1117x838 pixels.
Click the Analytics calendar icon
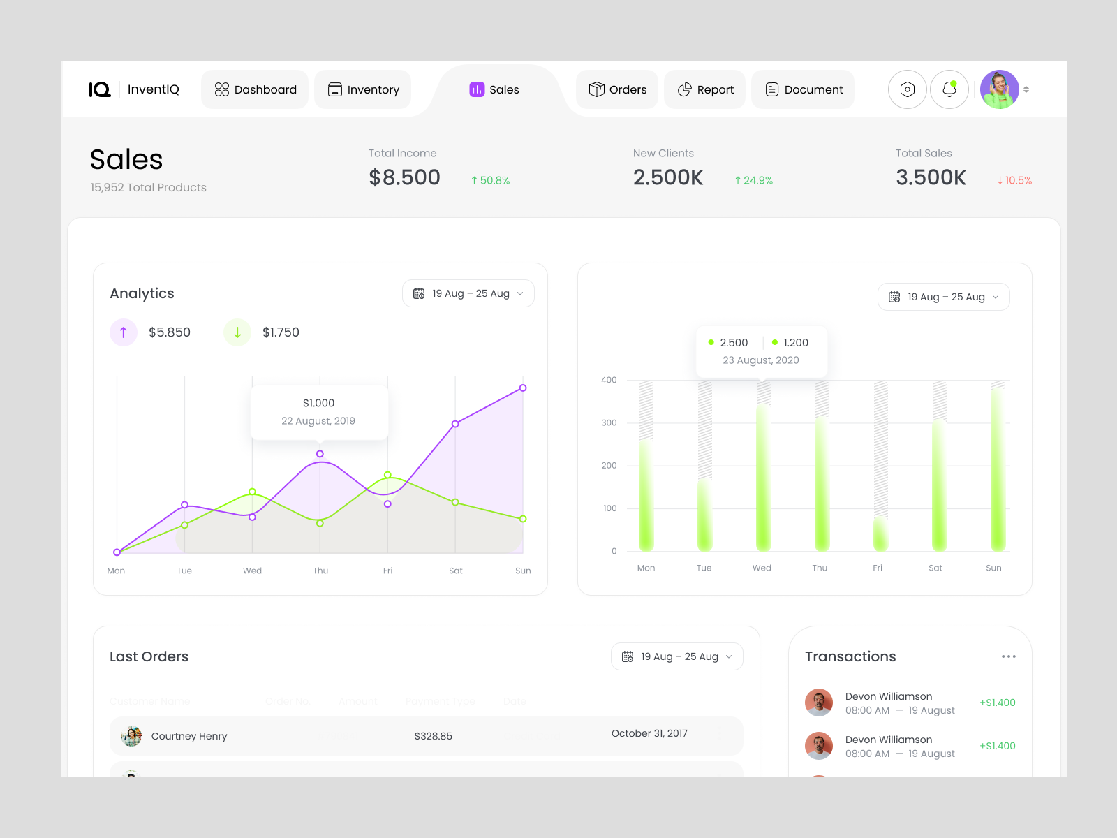(419, 293)
